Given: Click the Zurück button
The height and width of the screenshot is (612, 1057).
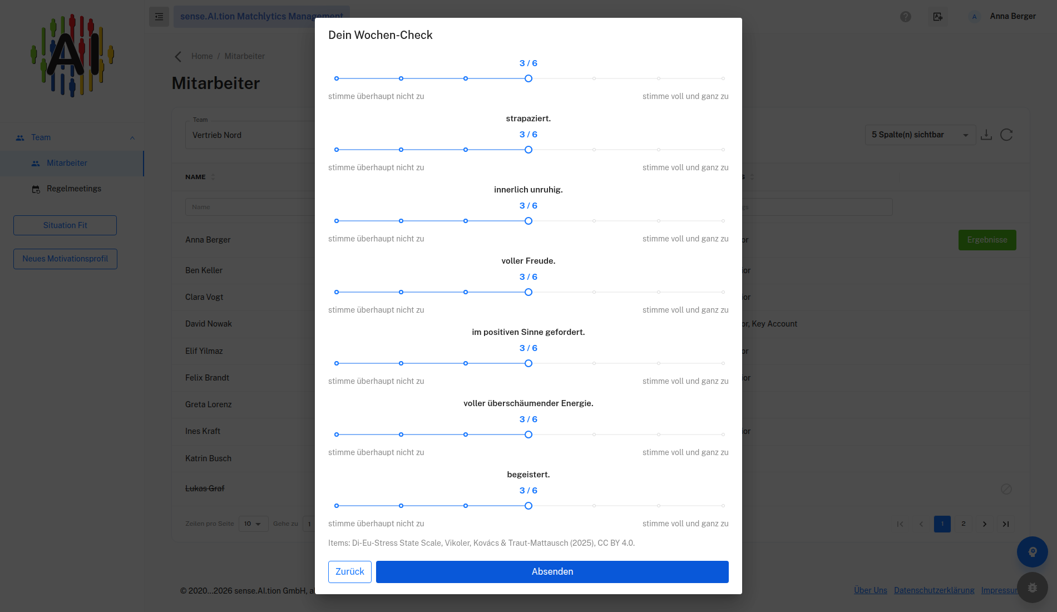Looking at the screenshot, I should click(x=350, y=572).
